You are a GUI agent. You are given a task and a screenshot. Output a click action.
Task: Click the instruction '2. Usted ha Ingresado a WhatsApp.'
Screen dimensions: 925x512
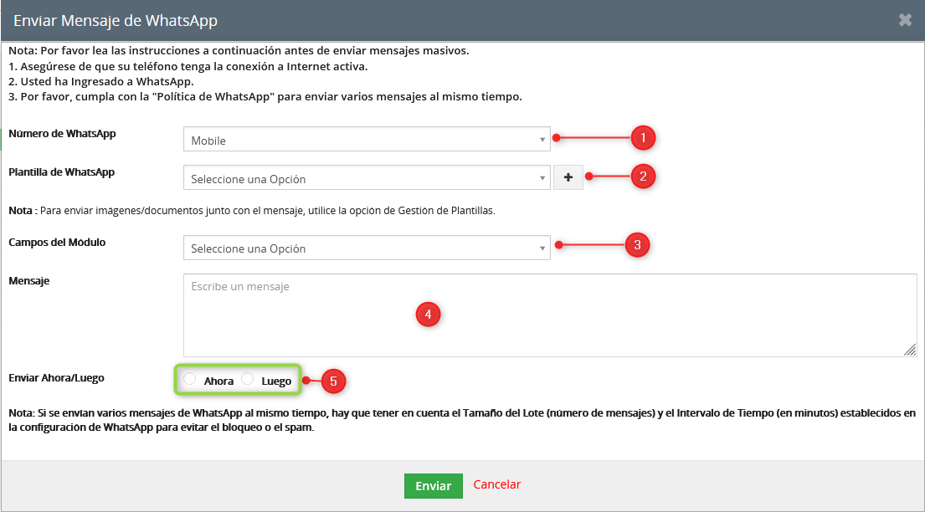[101, 81]
